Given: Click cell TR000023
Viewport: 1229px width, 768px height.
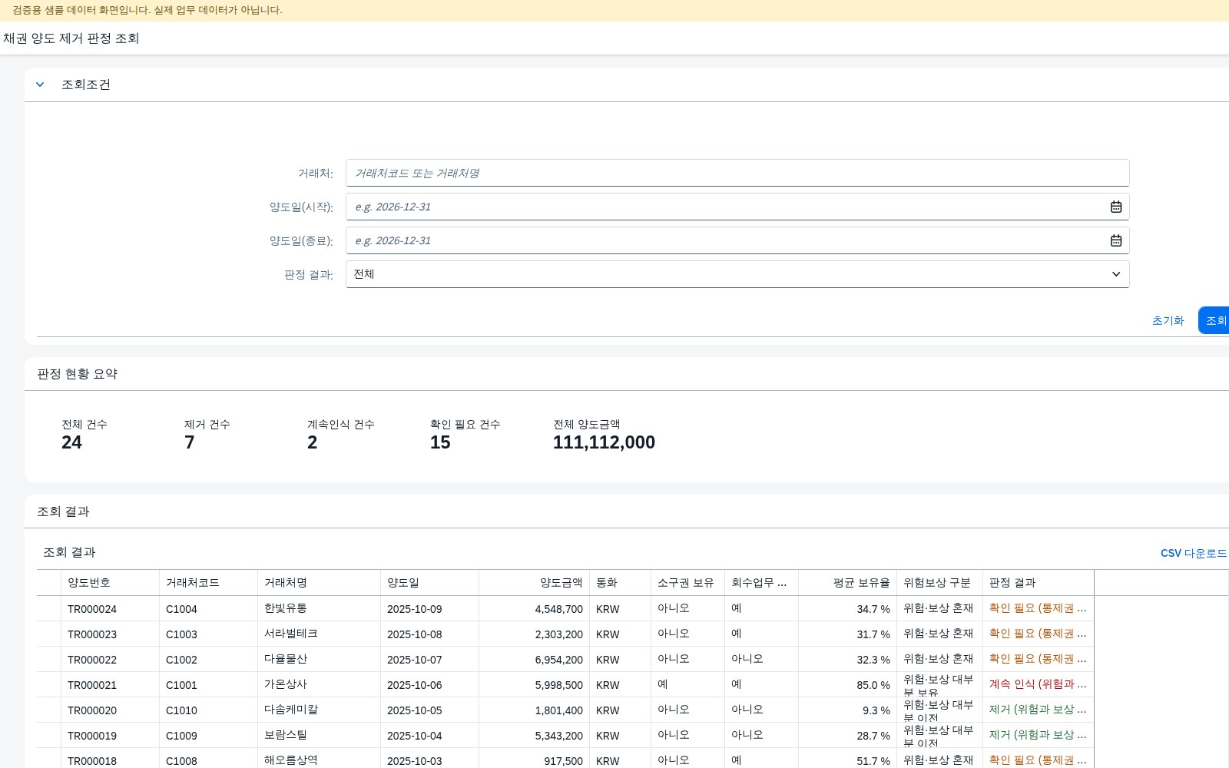Looking at the screenshot, I should coord(92,634).
